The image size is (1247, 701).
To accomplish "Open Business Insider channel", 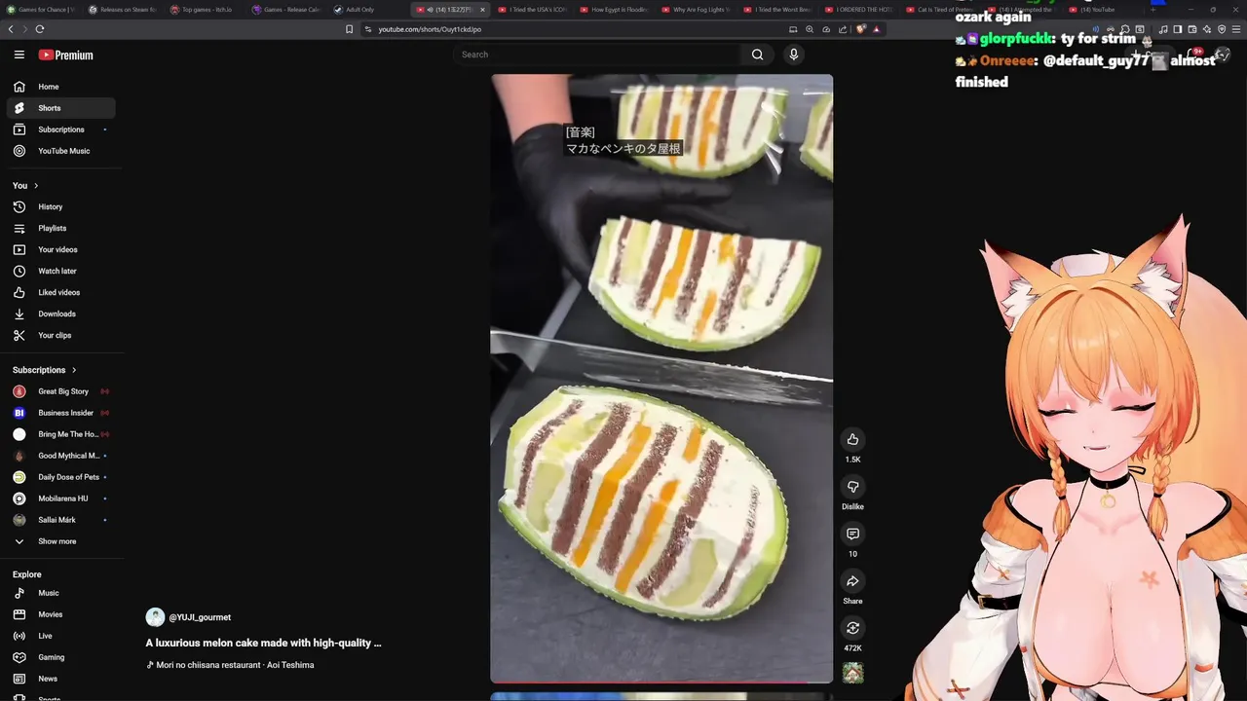I will tap(60, 413).
